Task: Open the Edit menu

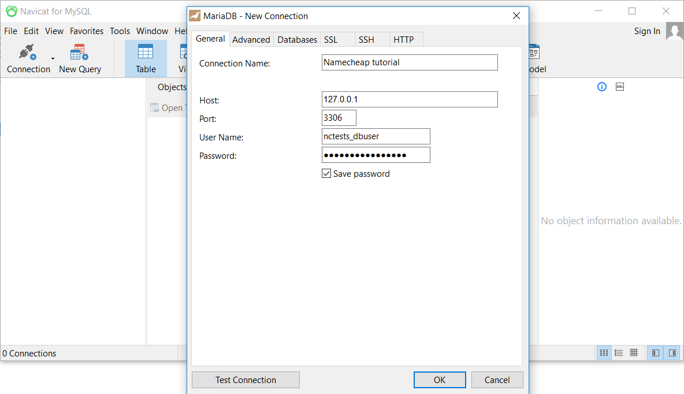Action: pyautogui.click(x=31, y=31)
